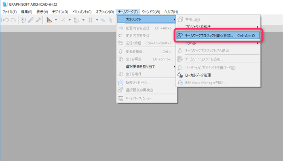This screenshot has width=283, height=161.
Task: Toggle the grid snap hash icon
Action: [x=90, y=20]
